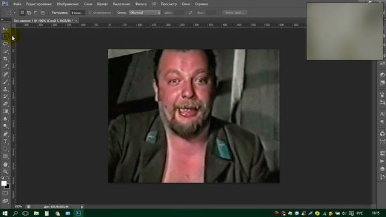Click the foreground color swatch
Viewport: 386px width, 217px height.
4,183
